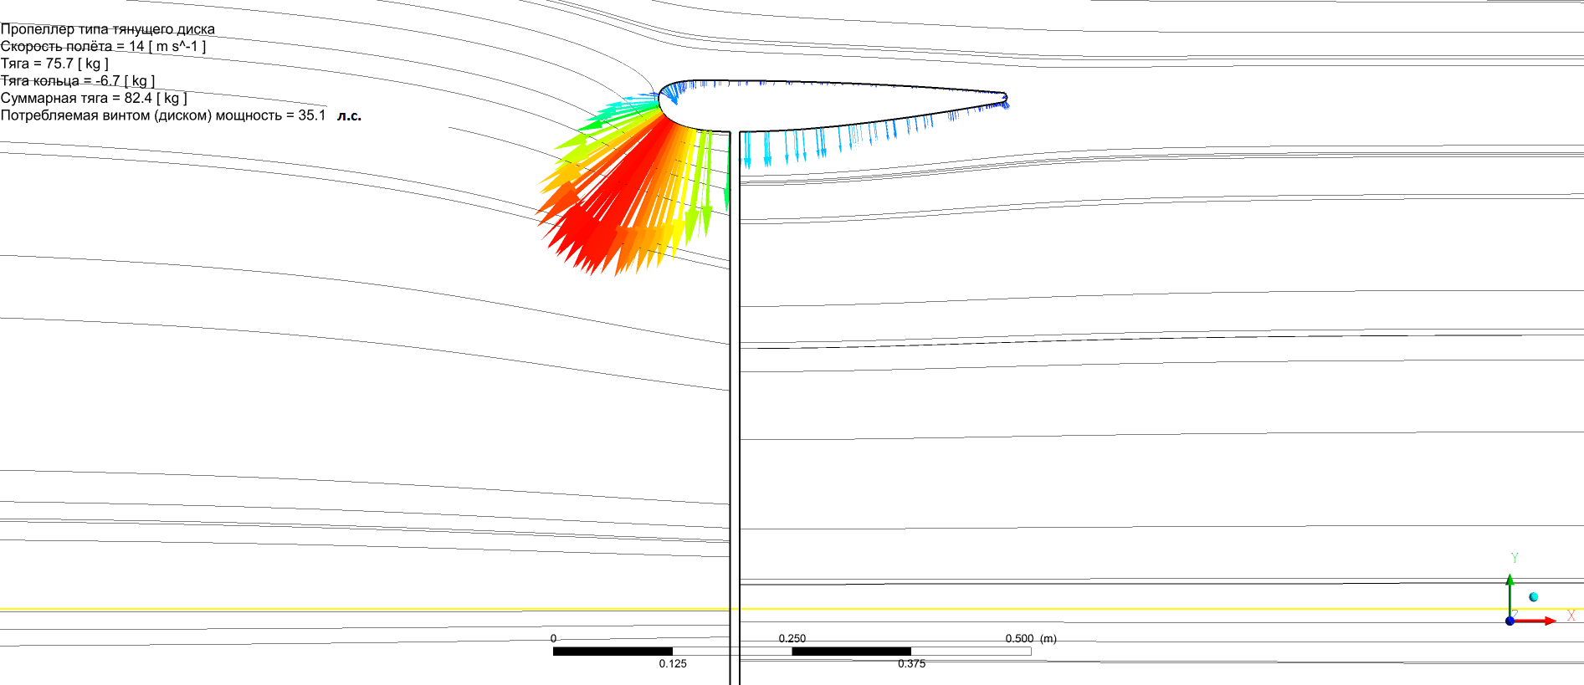The image size is (1584, 685).
Task: Click the '0.500 (m)' scale label
Action: pos(1030,638)
